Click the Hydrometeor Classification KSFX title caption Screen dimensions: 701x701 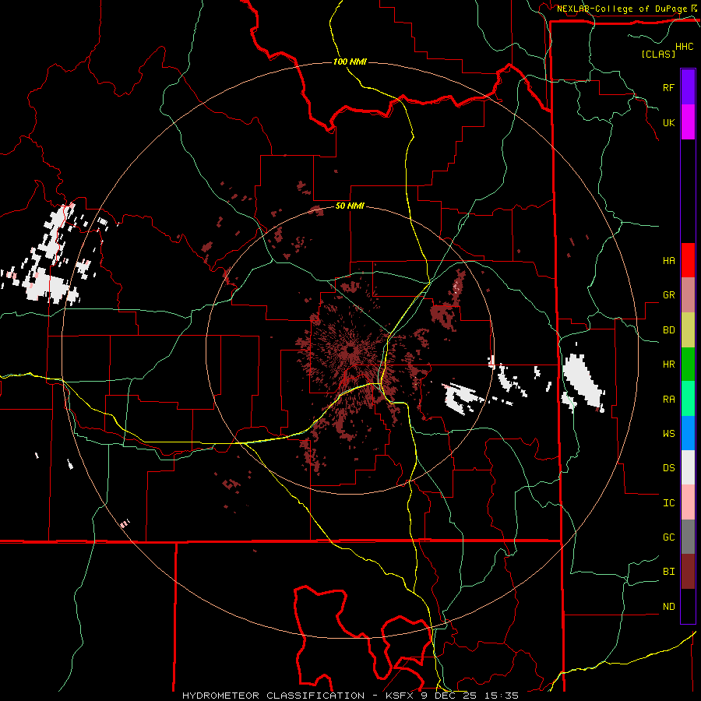(x=350, y=696)
